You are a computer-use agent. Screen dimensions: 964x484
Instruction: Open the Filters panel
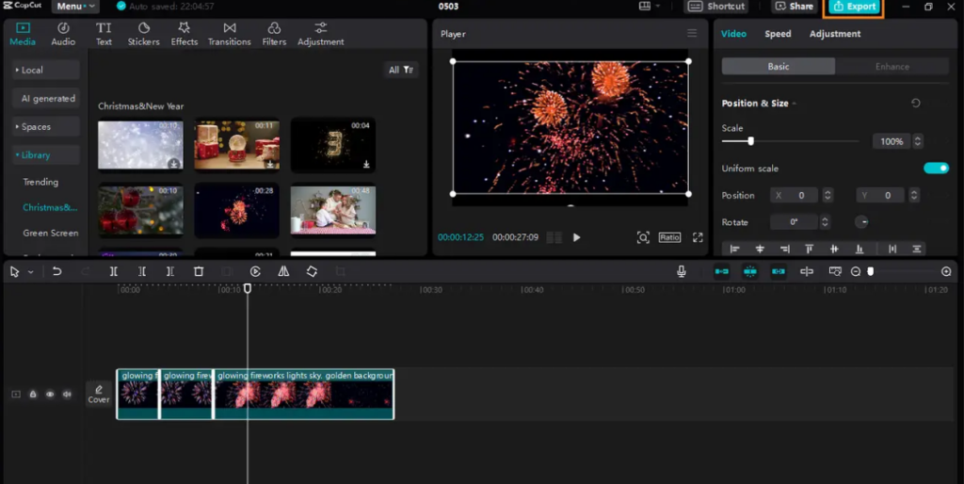pos(274,35)
